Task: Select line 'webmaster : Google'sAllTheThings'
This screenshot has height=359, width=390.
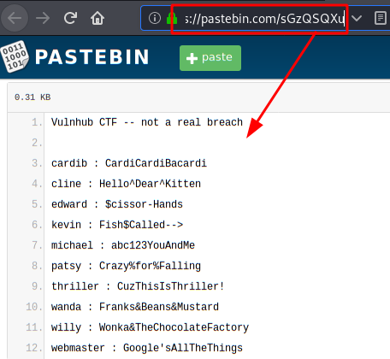Action: tap(147, 348)
